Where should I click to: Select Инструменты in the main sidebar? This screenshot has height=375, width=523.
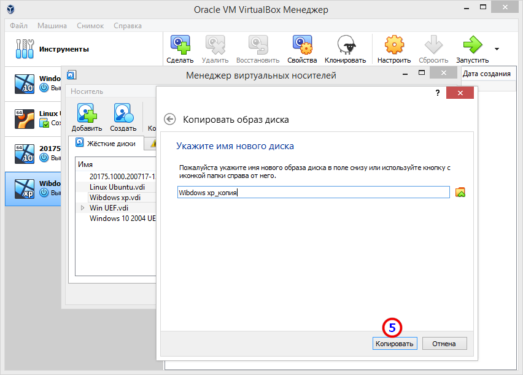click(x=83, y=49)
